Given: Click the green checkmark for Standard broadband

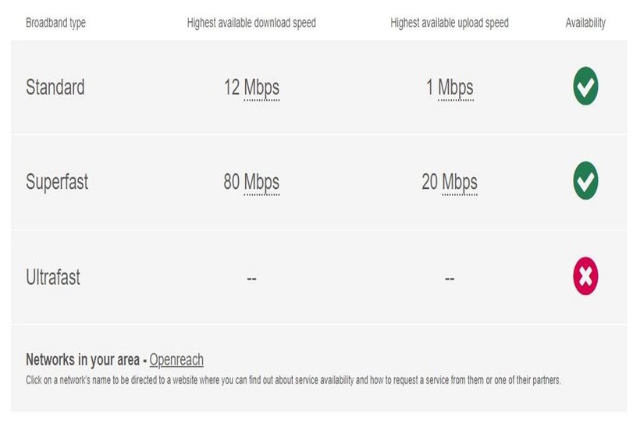Looking at the screenshot, I should point(585,87).
